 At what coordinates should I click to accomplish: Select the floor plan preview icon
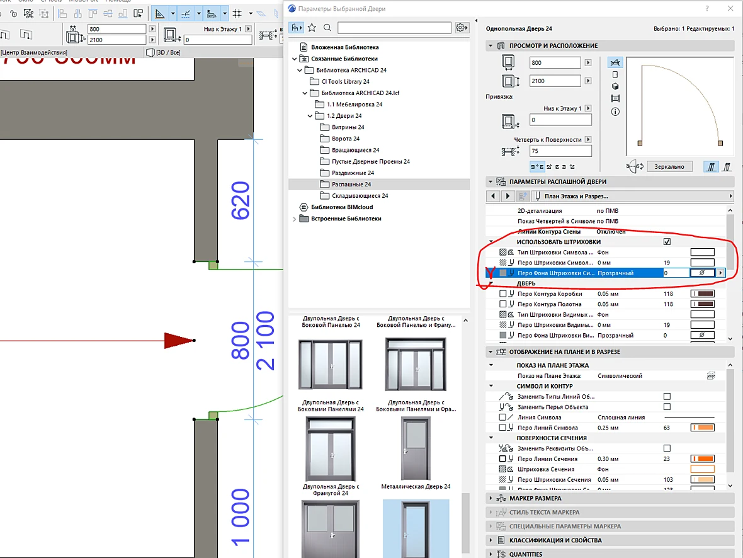[x=615, y=62]
